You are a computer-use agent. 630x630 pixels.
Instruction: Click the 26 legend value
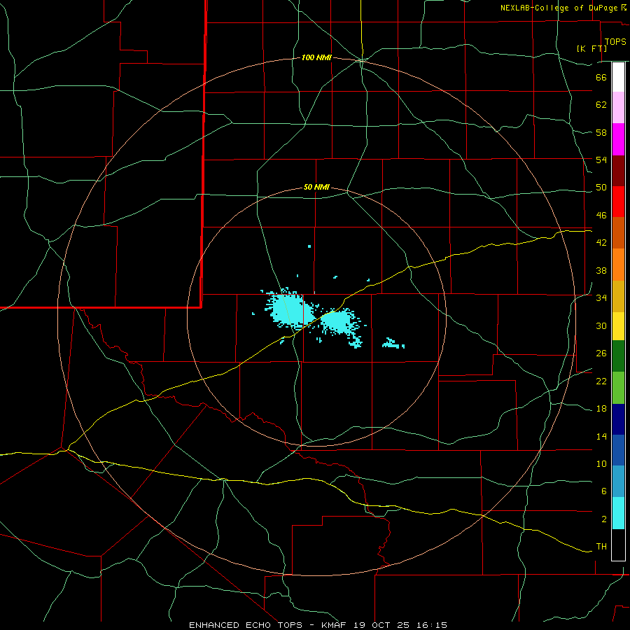coord(601,353)
